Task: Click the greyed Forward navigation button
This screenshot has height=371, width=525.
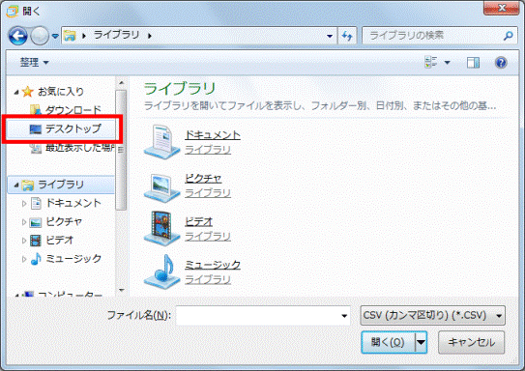Action: click(40, 35)
